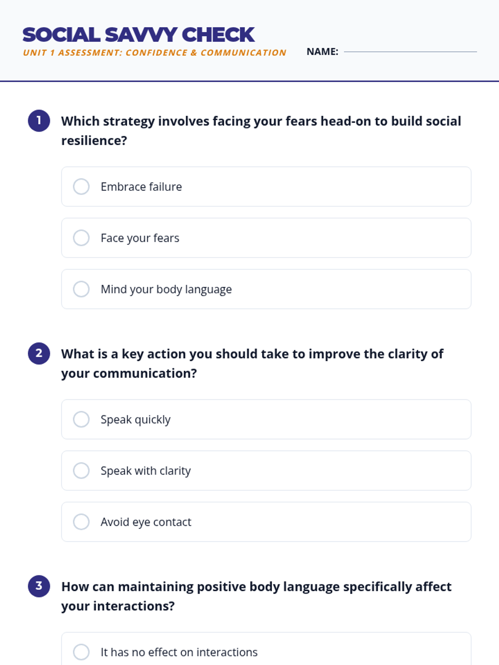Click the "Embrace failure" answer text
Screen dimensions: 499x665
[x=141, y=187]
